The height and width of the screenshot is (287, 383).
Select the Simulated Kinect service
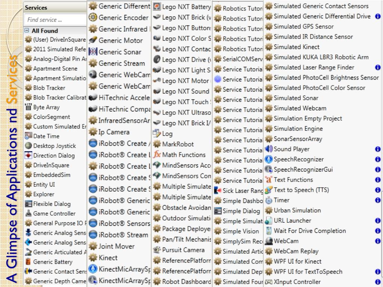[297, 47]
